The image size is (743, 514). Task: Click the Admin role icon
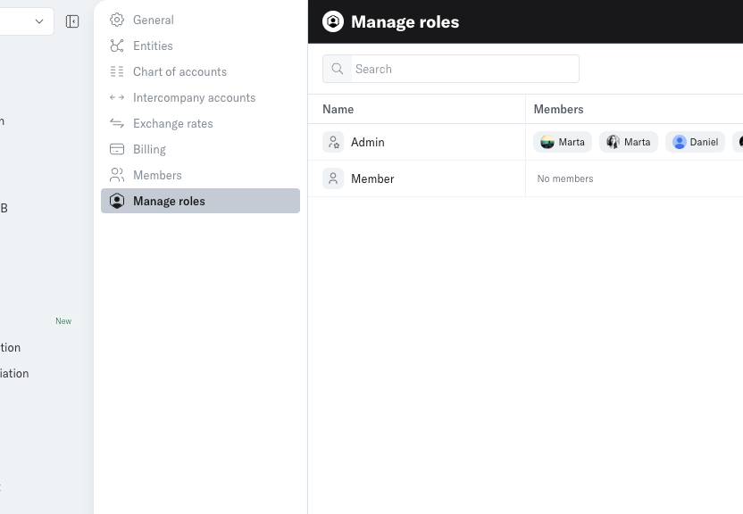(x=333, y=142)
